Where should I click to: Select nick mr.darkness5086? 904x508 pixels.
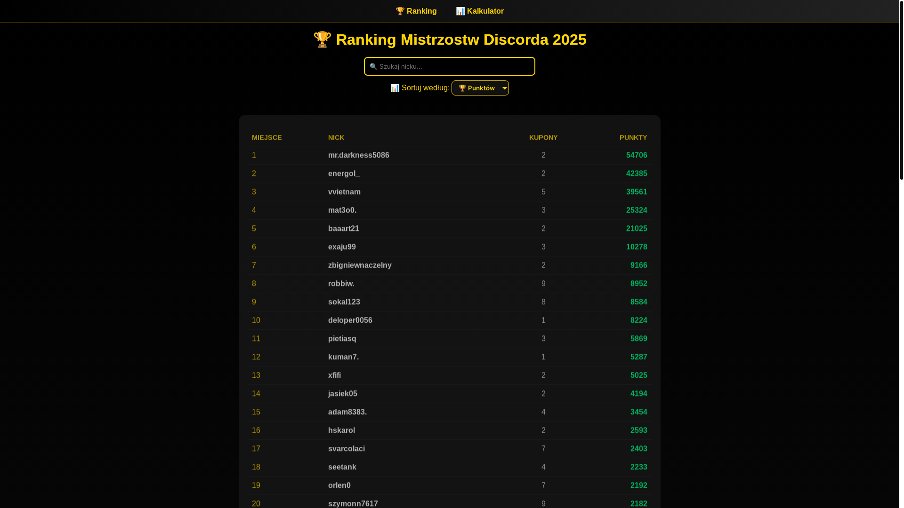click(x=359, y=155)
